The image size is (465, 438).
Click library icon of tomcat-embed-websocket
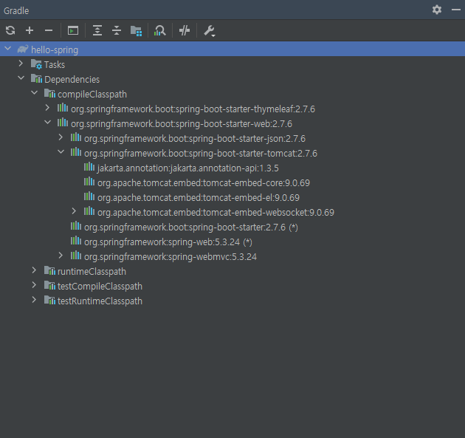89,211
